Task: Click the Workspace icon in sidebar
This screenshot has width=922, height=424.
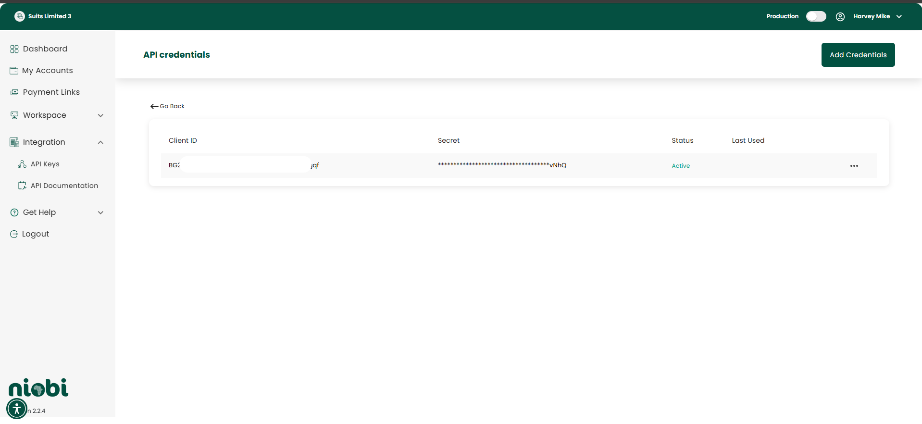Action: coord(14,115)
